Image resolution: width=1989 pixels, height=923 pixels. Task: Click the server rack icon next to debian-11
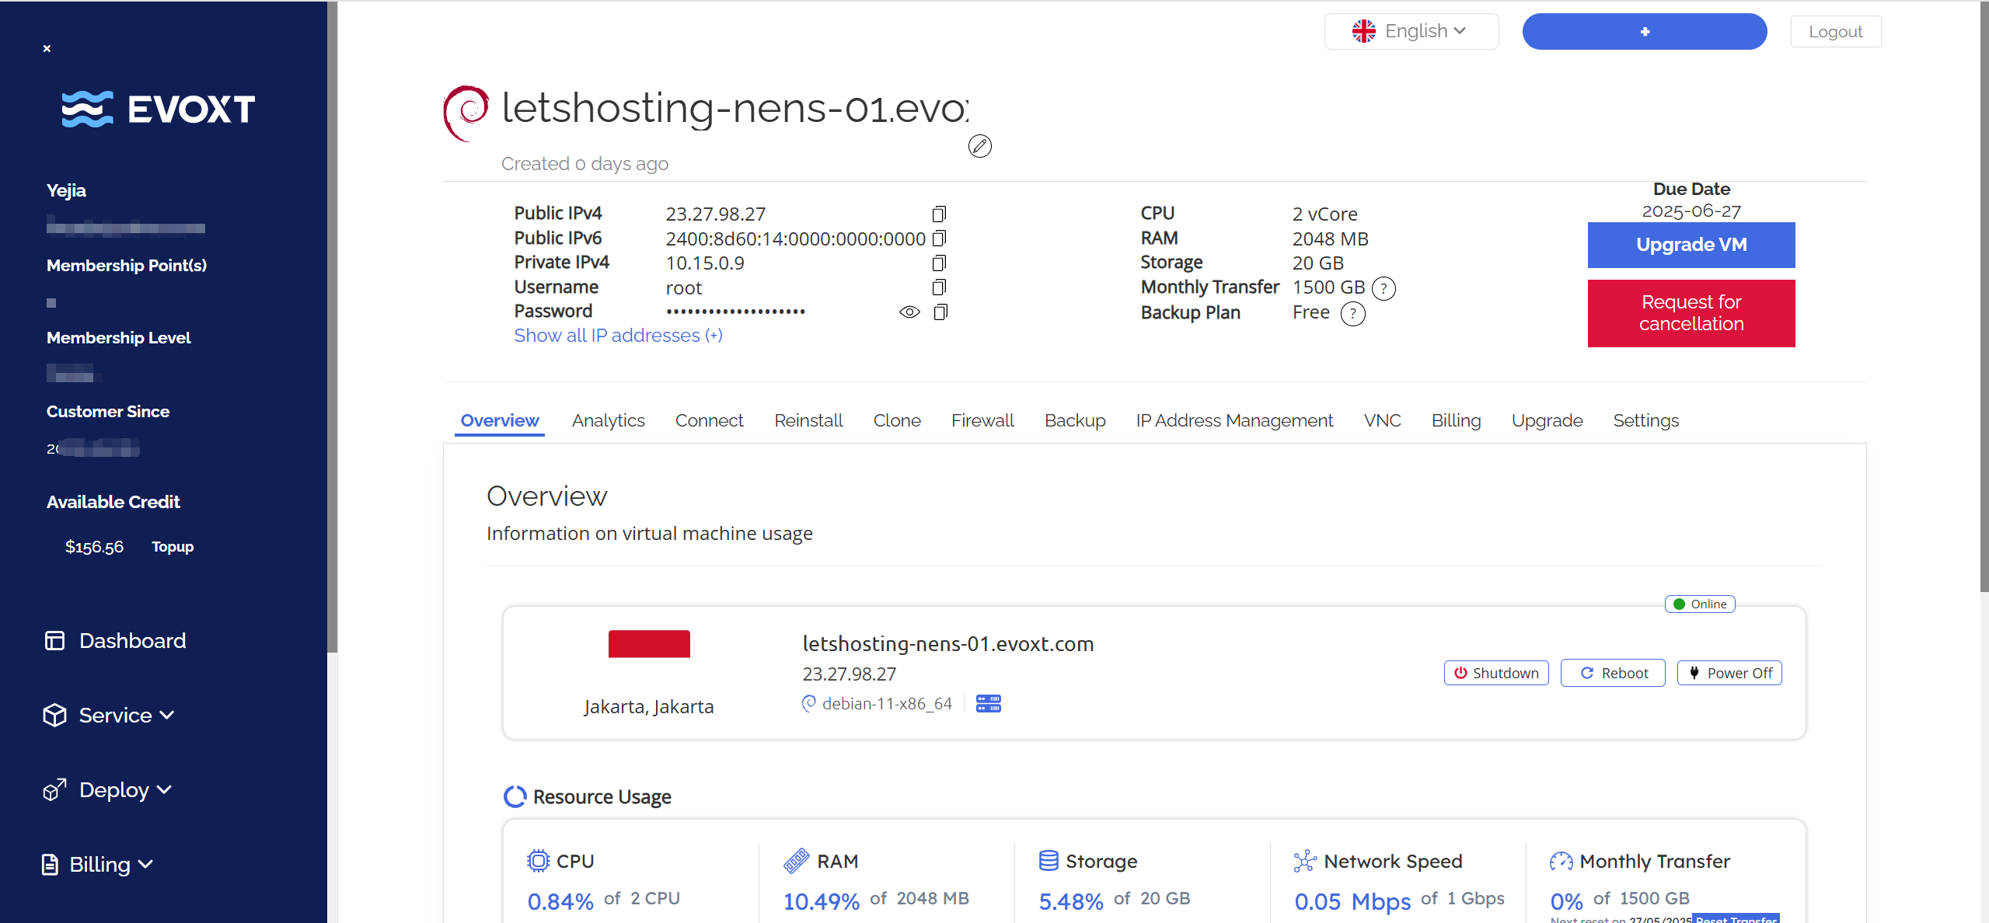point(989,704)
